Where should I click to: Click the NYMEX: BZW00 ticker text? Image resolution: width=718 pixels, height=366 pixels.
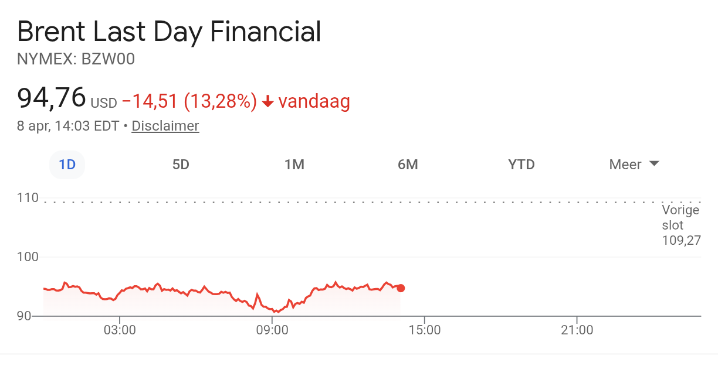pos(76,59)
